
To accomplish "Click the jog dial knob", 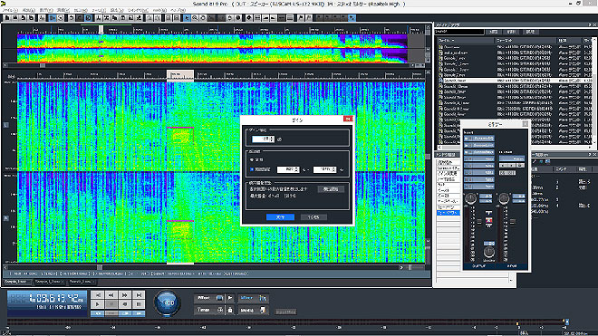I will (167, 302).
